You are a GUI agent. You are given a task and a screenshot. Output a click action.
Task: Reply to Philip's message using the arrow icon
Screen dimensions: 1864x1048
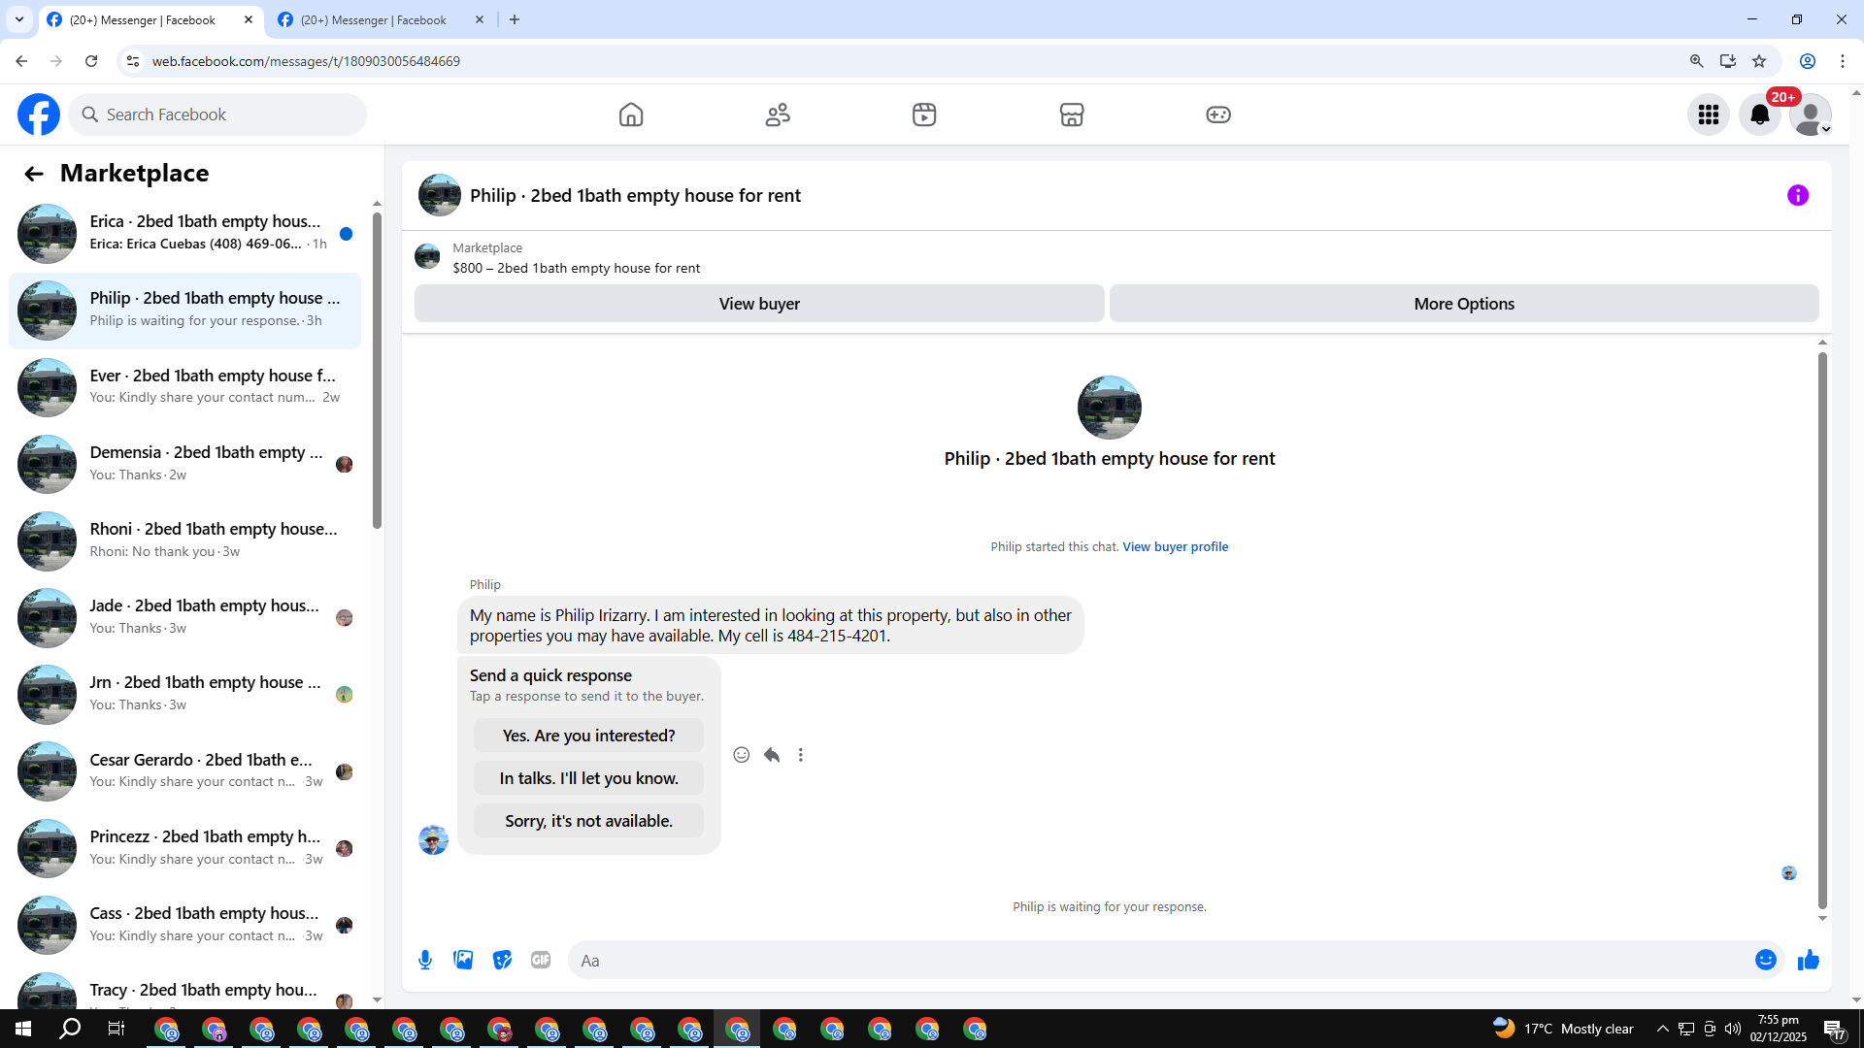click(772, 755)
